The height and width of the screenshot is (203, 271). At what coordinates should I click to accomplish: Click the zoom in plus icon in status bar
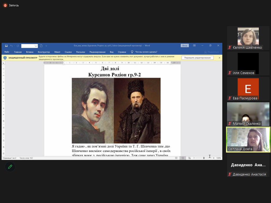(214, 158)
